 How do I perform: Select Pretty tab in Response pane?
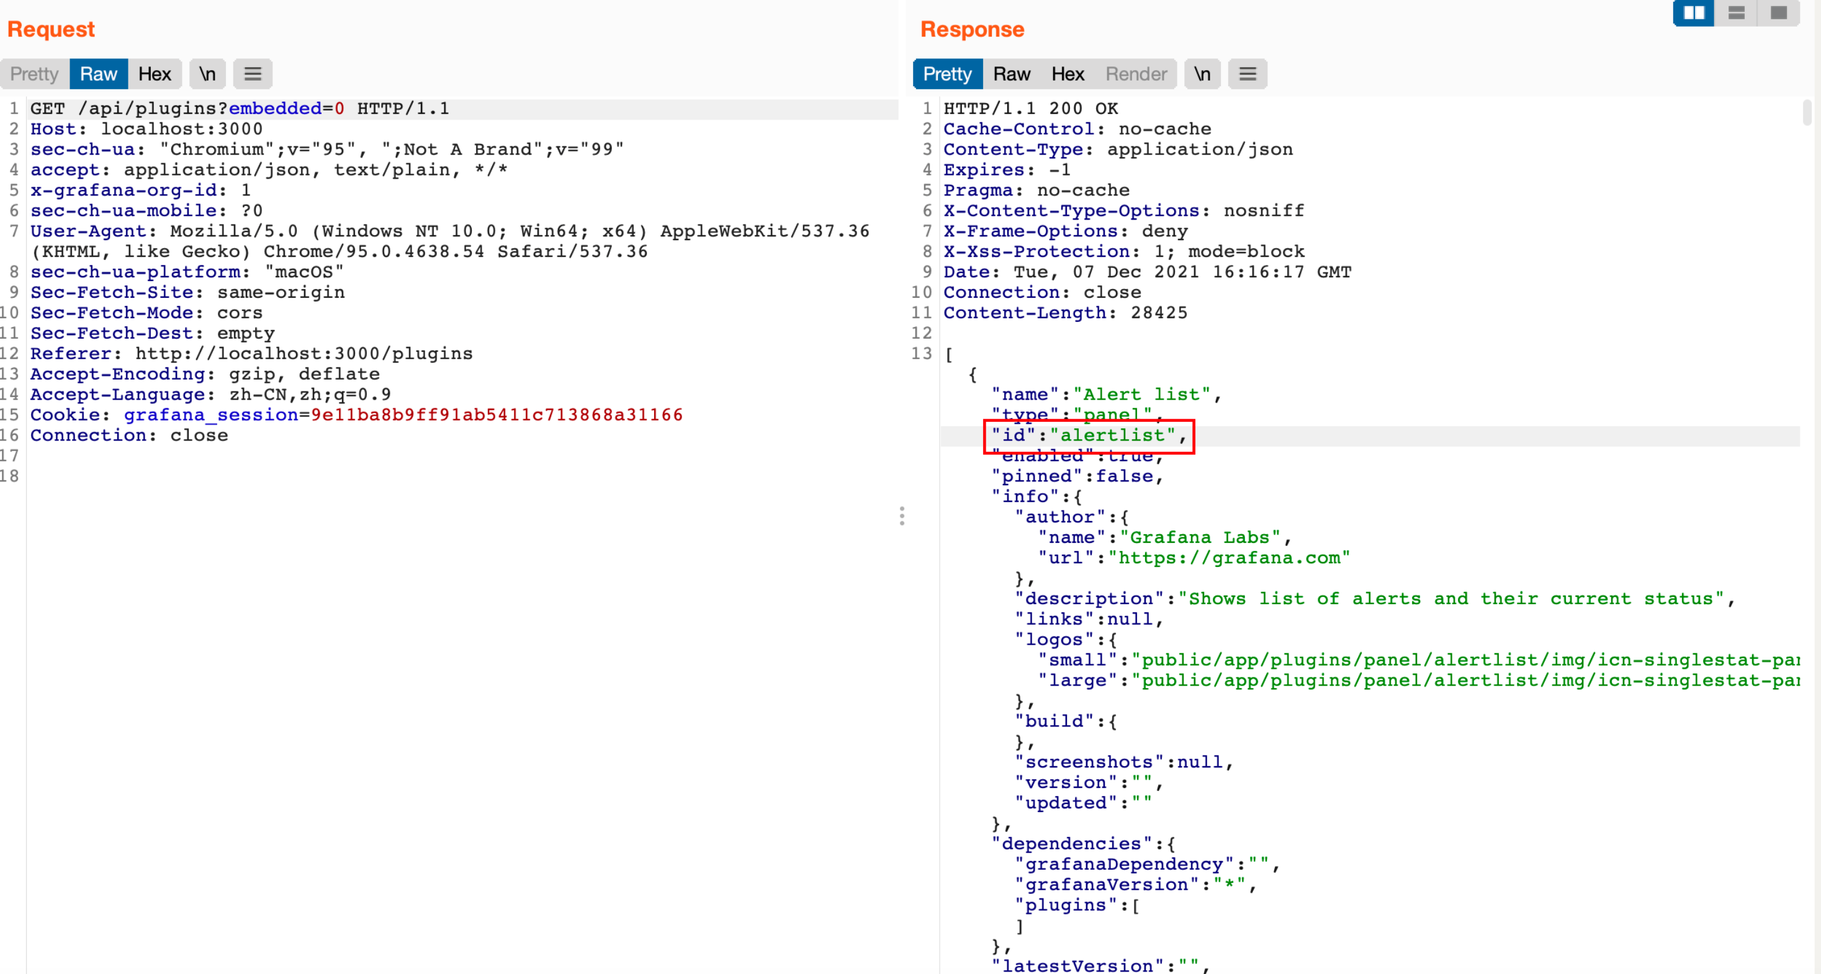click(946, 74)
